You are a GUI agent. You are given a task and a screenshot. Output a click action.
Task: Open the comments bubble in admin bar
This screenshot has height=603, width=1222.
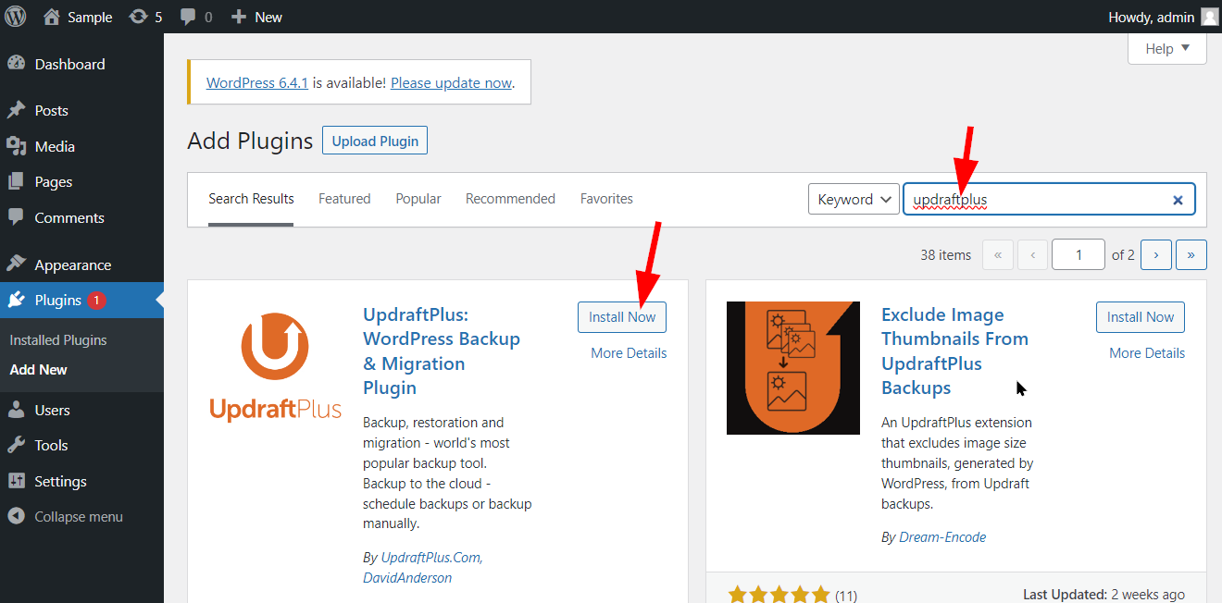tap(195, 17)
